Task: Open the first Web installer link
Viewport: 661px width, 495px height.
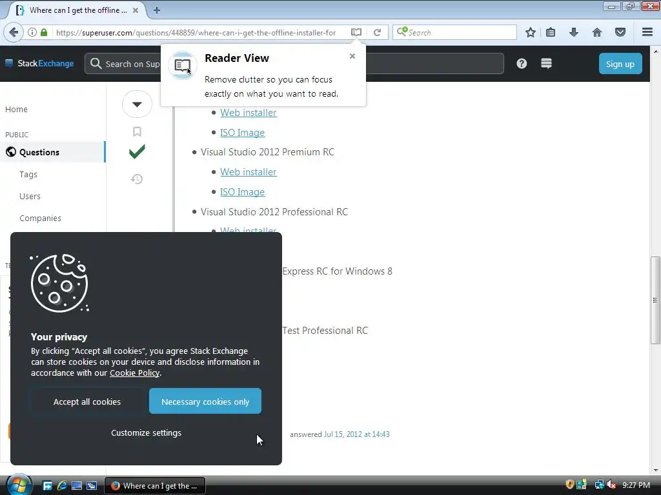Action: click(249, 113)
